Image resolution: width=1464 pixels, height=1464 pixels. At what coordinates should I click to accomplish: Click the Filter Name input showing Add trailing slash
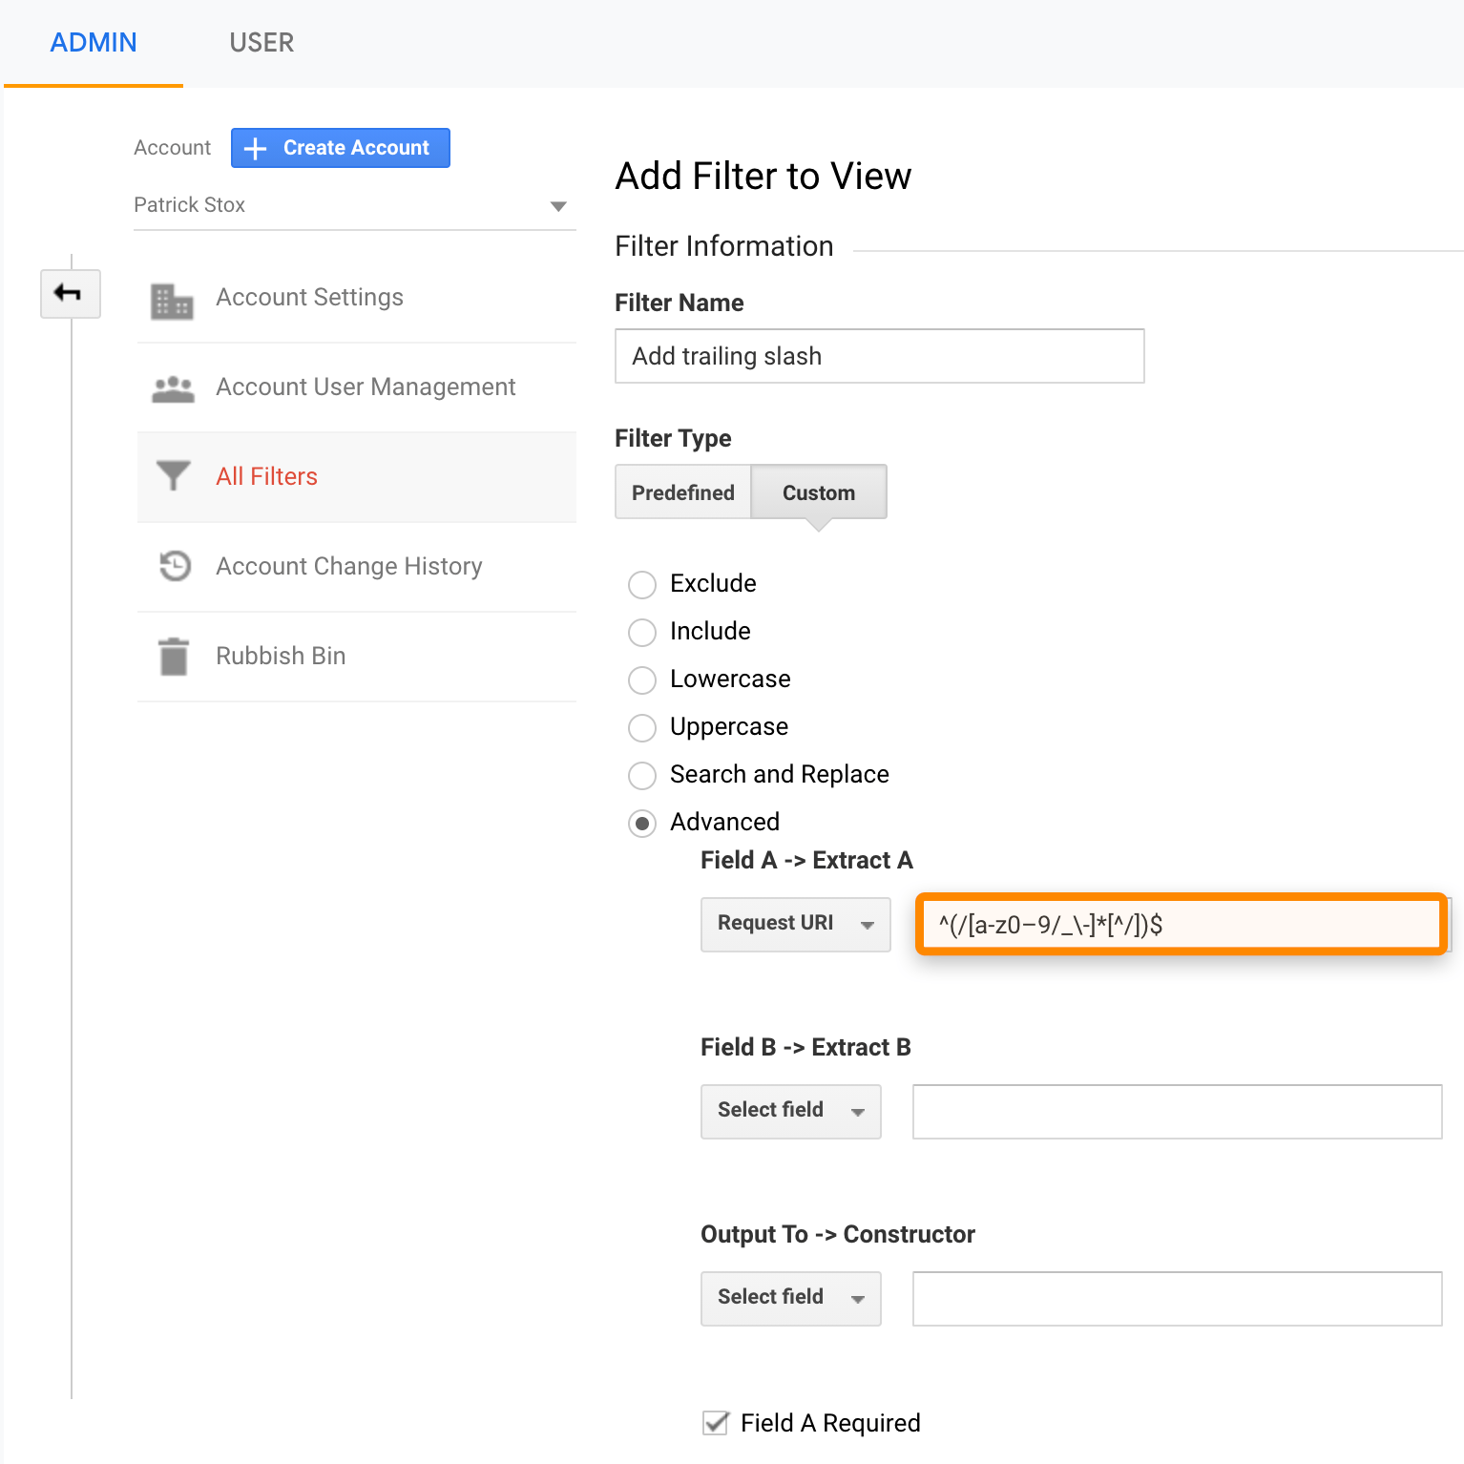pos(878,356)
